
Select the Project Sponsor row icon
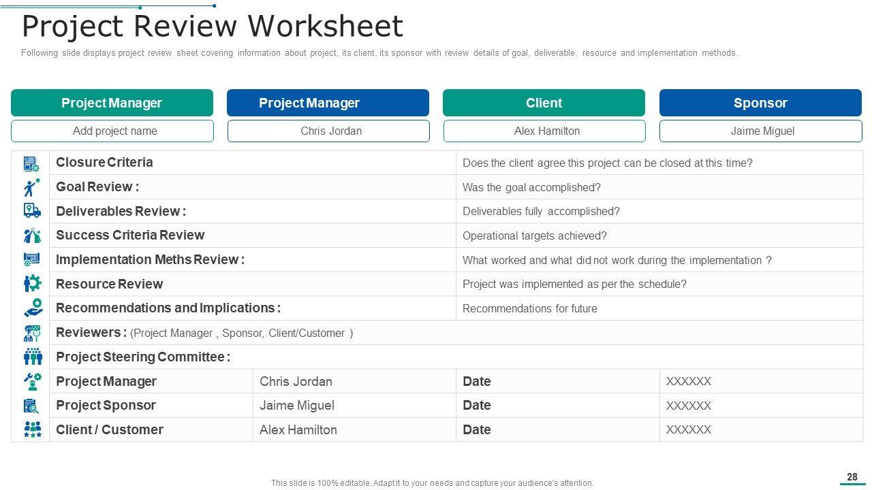pos(31,406)
